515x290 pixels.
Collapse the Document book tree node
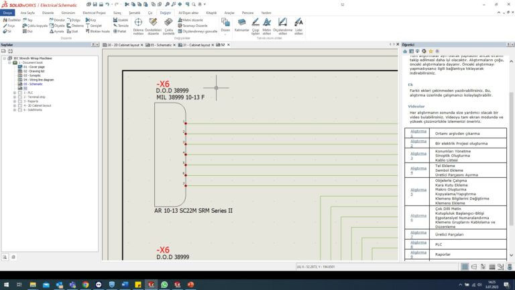pos(11,62)
